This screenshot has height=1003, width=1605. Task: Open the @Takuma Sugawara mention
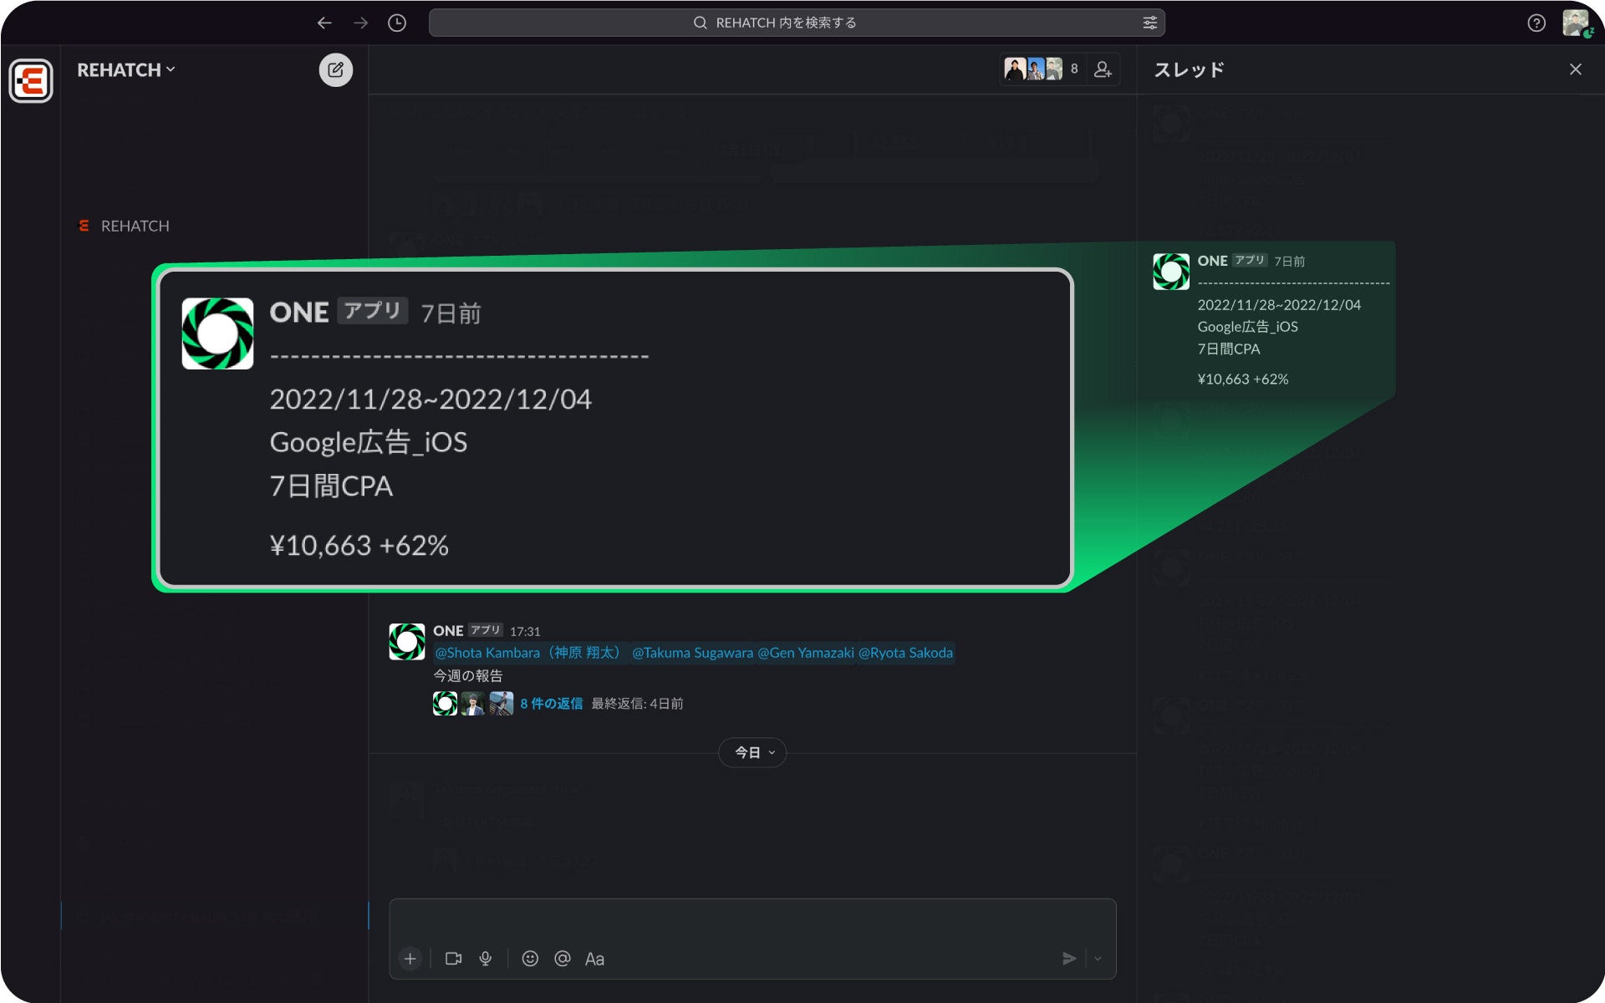[x=692, y=653]
